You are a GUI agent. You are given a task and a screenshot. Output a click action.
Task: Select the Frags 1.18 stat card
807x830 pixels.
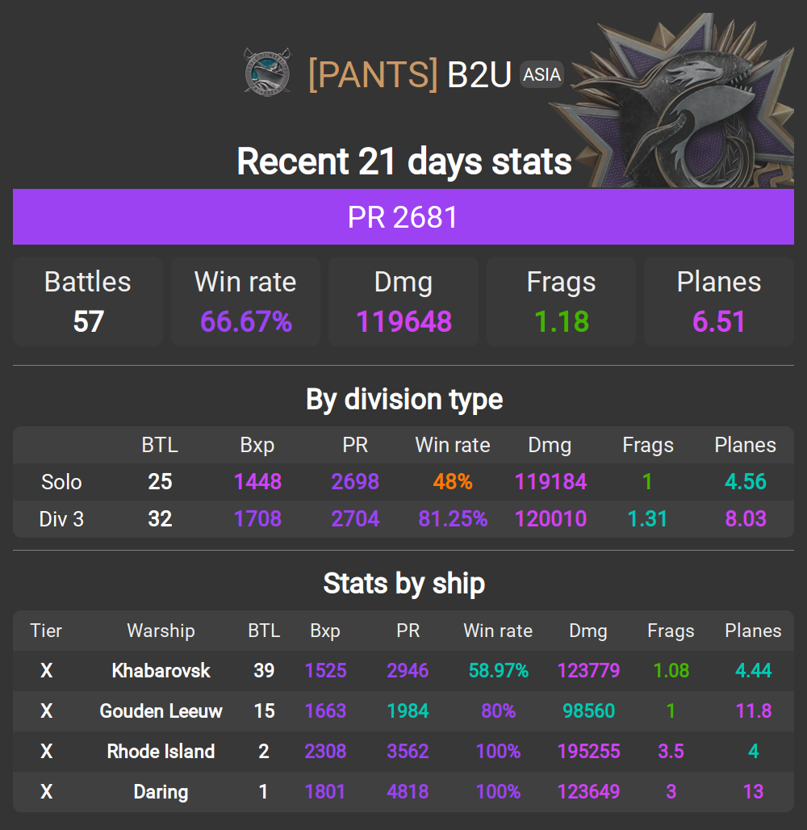click(x=561, y=302)
